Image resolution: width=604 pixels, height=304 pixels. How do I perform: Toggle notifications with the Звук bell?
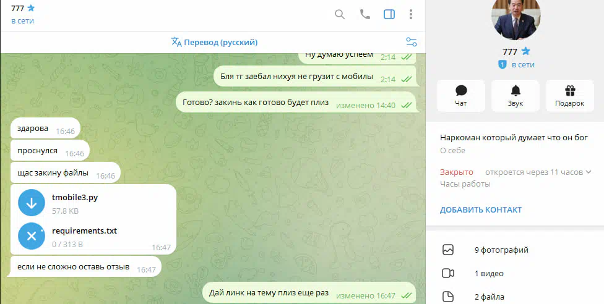point(516,96)
